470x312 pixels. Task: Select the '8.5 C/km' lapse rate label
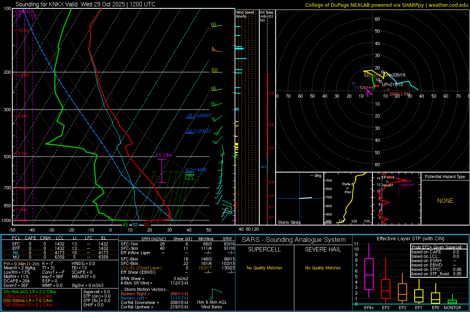(x=164, y=155)
